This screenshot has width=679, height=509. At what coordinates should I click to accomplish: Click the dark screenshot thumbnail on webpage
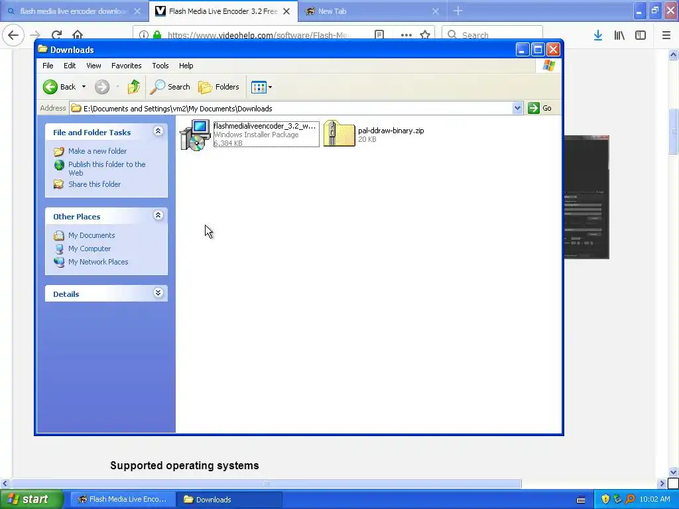586,197
